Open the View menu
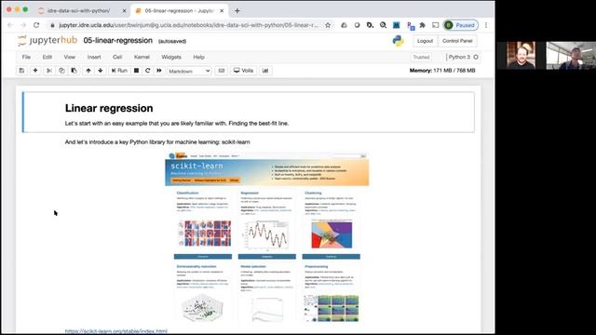 [70, 57]
